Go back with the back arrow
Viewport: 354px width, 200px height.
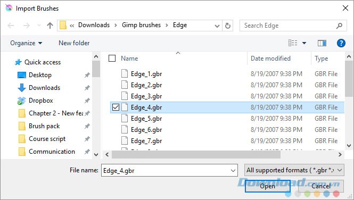pyautogui.click(x=11, y=26)
